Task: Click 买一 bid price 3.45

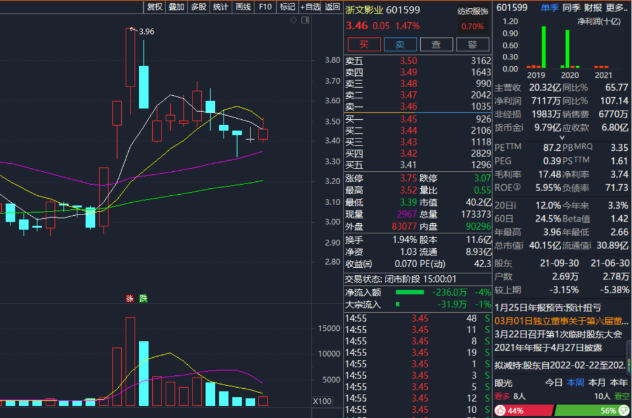Action: pyautogui.click(x=408, y=119)
